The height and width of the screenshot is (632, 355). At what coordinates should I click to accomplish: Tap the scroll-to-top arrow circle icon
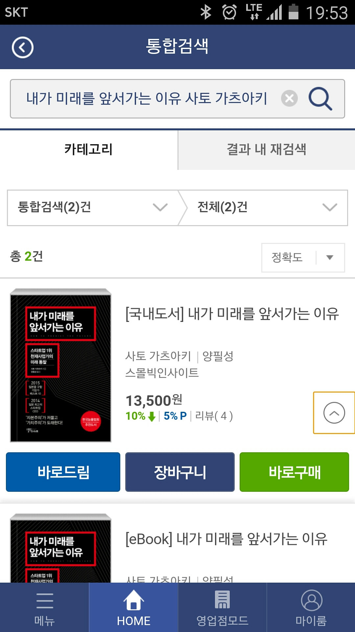334,413
